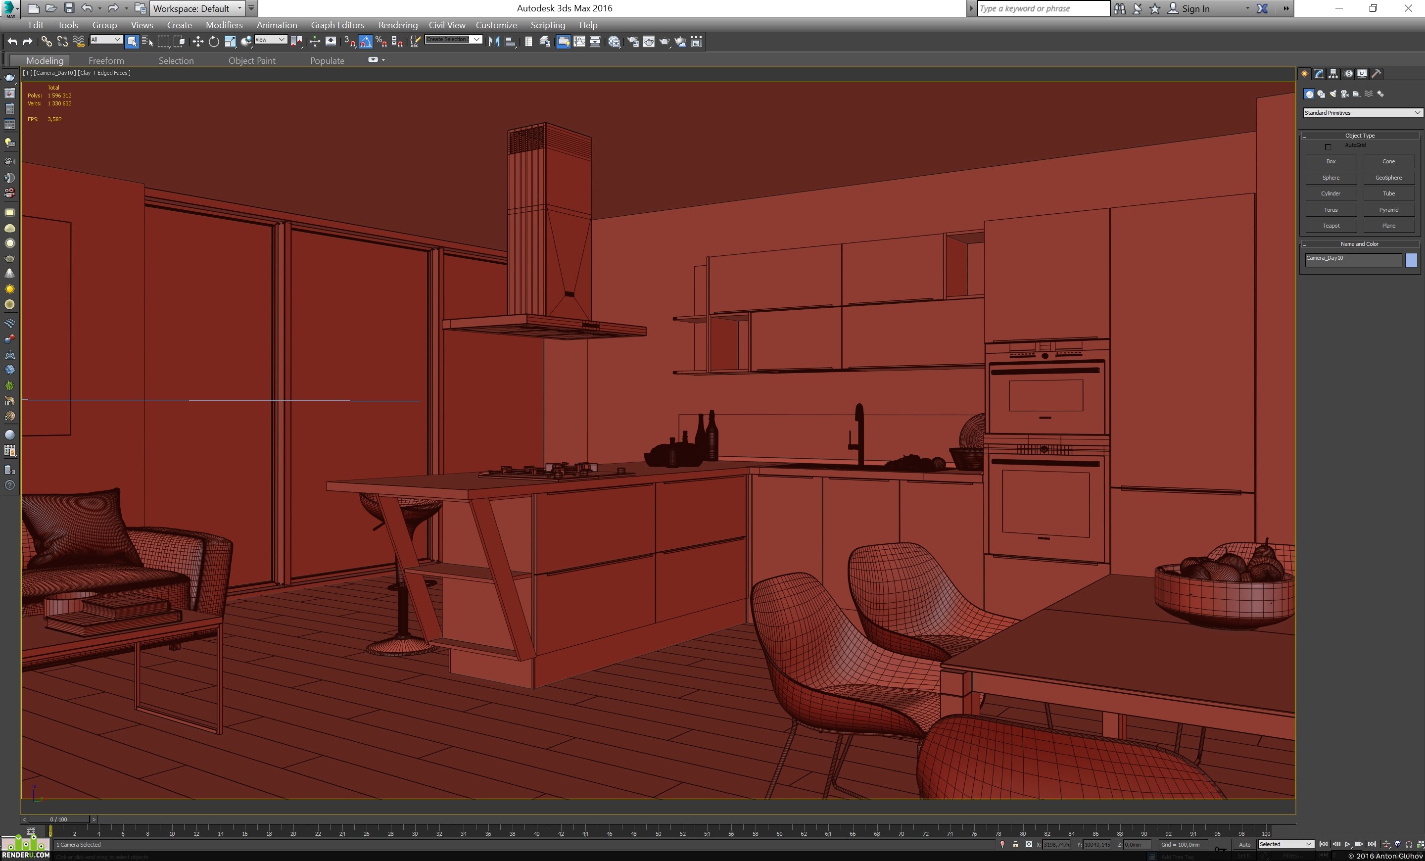
Task: Click the Mirror tool icon
Action: click(x=493, y=42)
